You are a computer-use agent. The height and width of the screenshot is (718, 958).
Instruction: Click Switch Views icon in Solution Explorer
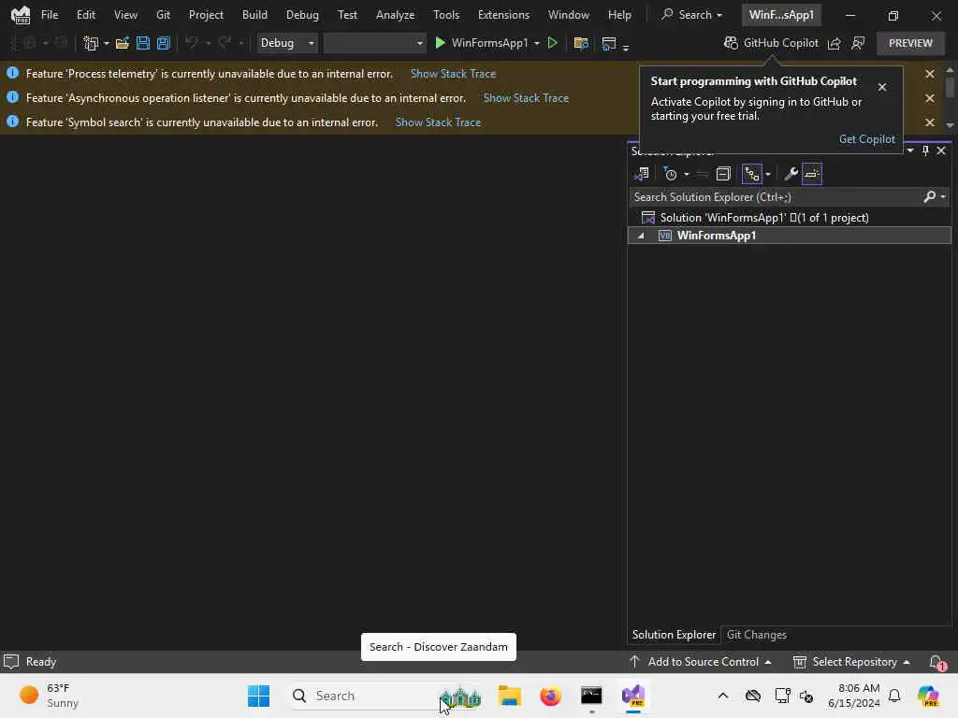[642, 174]
